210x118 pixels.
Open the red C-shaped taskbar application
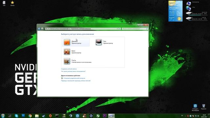pos(84,116)
